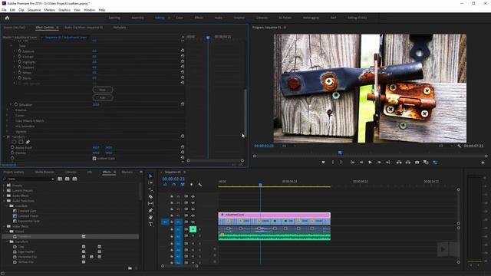Toggle Uniform Scale checkbox
Image resolution: width=491 pixels, height=276 pixels.
coord(94,159)
